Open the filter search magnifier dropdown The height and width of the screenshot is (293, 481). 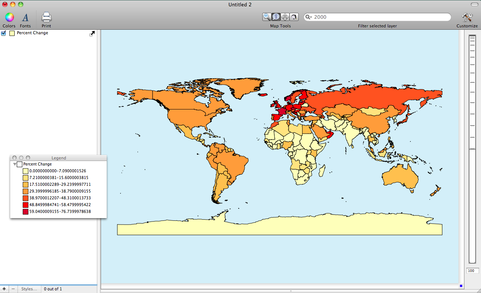click(309, 17)
